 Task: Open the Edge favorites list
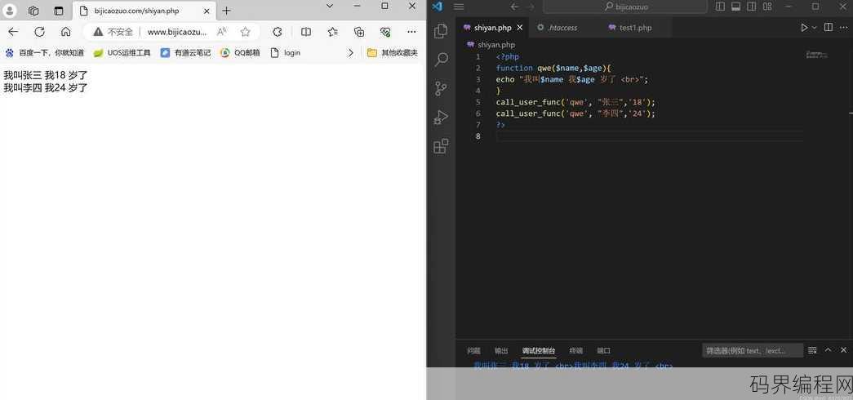333,32
